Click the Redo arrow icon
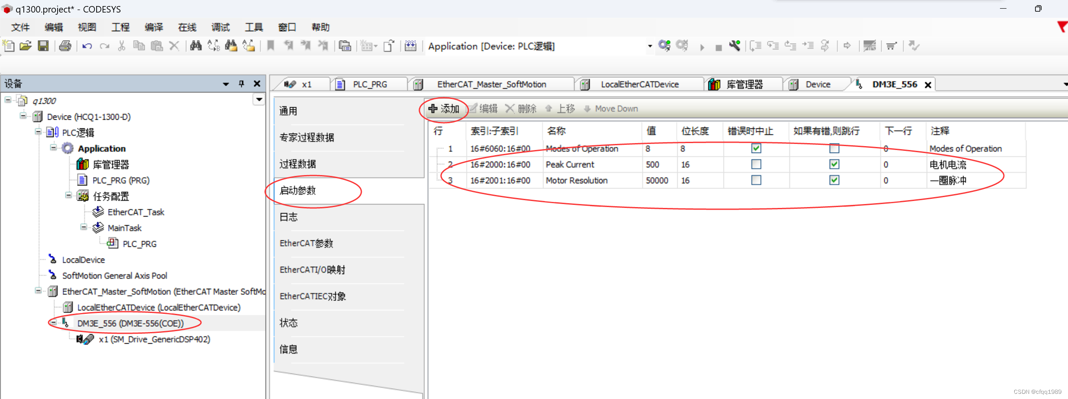Image resolution: width=1068 pixels, height=399 pixels. click(104, 46)
